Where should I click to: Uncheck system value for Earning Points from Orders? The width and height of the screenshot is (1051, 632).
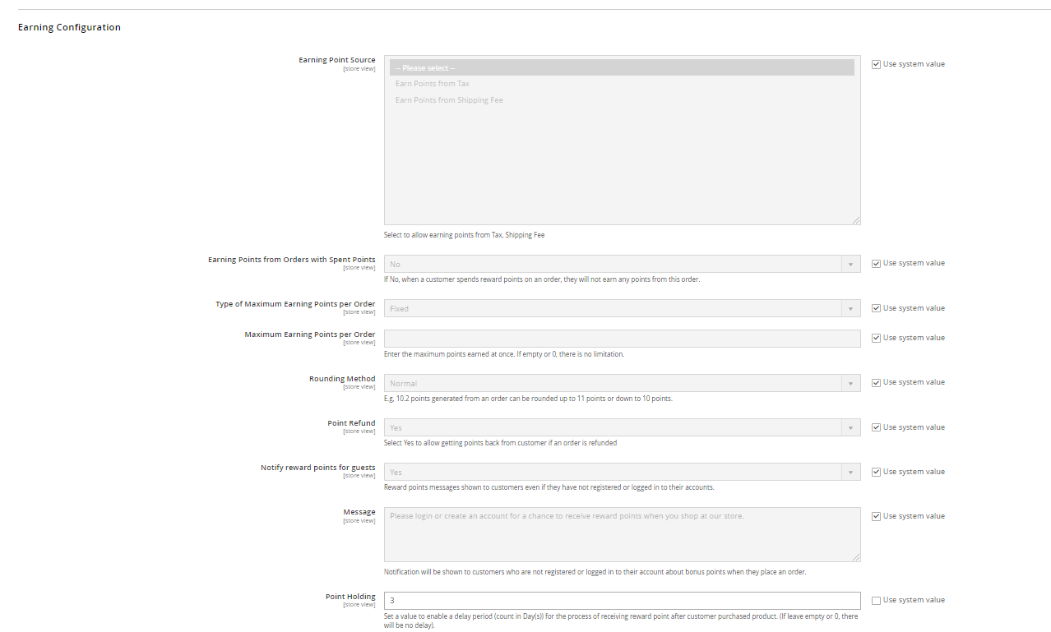(876, 263)
